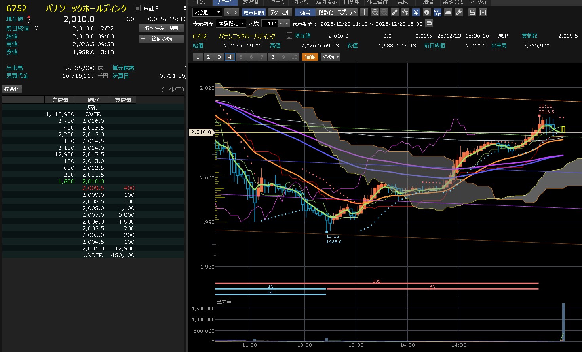Open the 本数指定 period type dropdown
The image size is (582, 352).
tap(231, 24)
